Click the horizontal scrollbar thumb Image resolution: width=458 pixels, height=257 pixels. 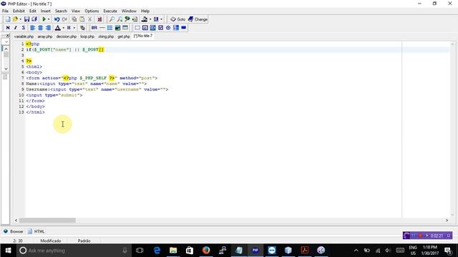coord(47,221)
